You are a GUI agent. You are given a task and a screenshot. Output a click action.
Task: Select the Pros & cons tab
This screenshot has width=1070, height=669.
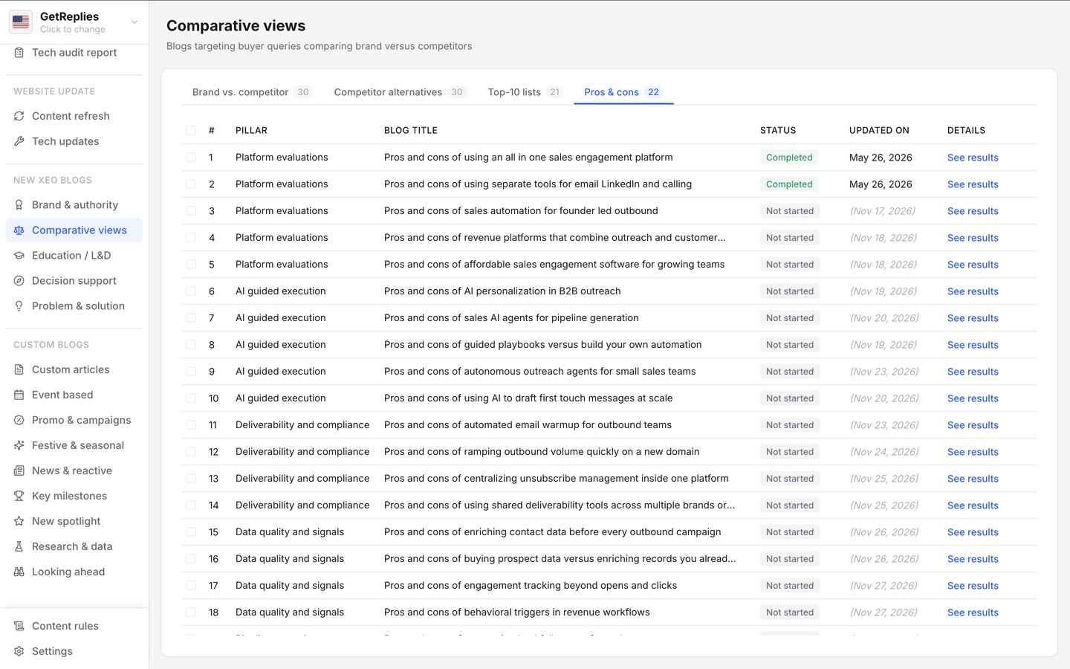(x=623, y=92)
